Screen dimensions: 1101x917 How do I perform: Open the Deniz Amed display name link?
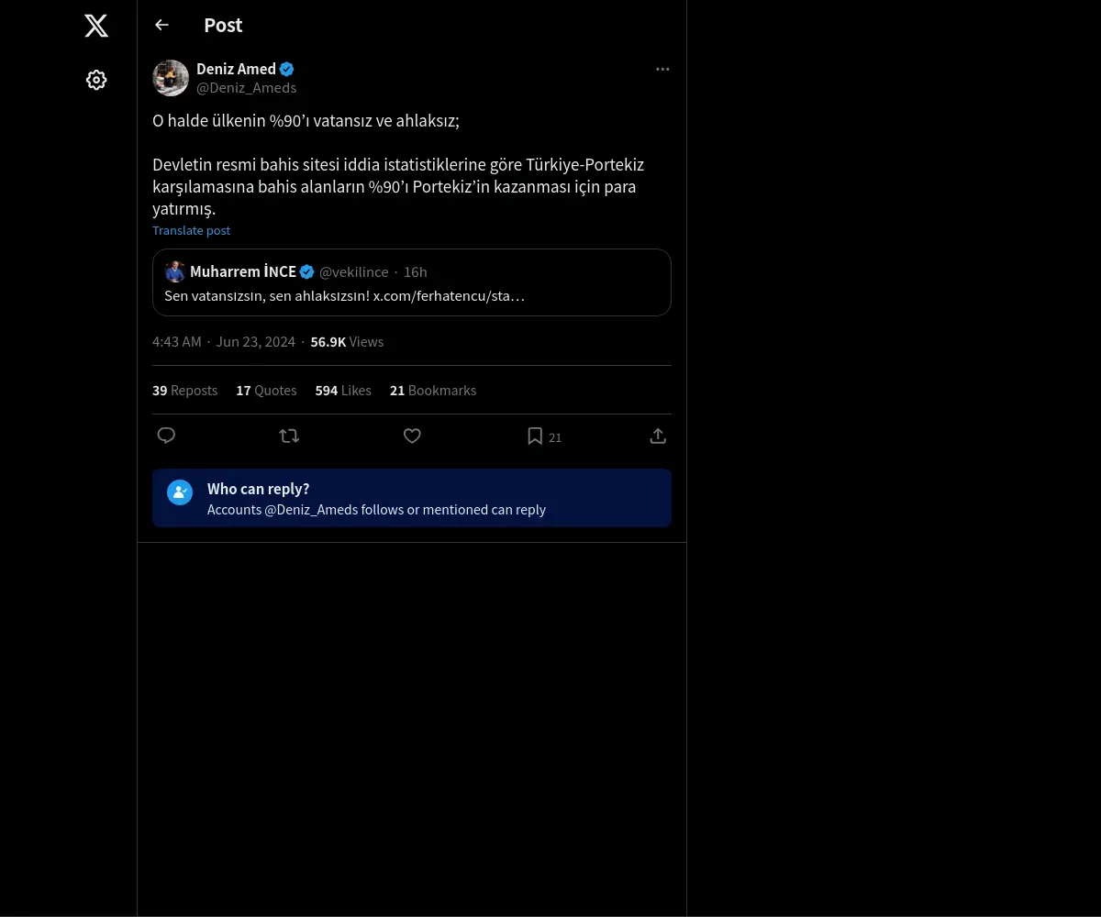[236, 69]
